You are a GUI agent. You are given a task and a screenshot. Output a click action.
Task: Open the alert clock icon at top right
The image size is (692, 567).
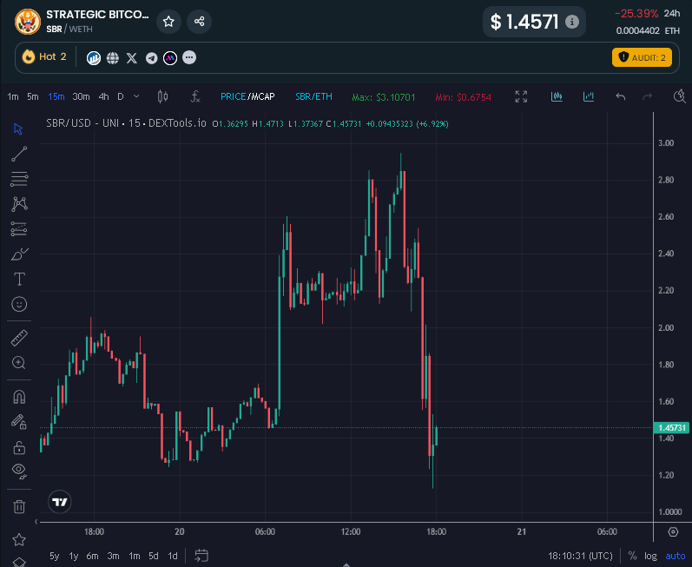pos(680,96)
